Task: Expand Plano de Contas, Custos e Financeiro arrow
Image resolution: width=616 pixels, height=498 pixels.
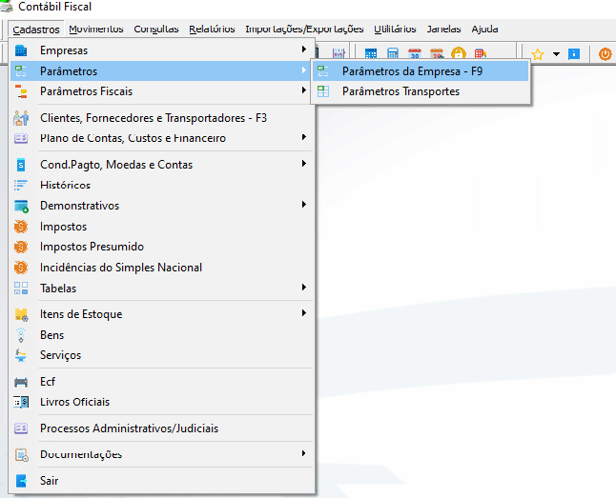Action: [303, 137]
